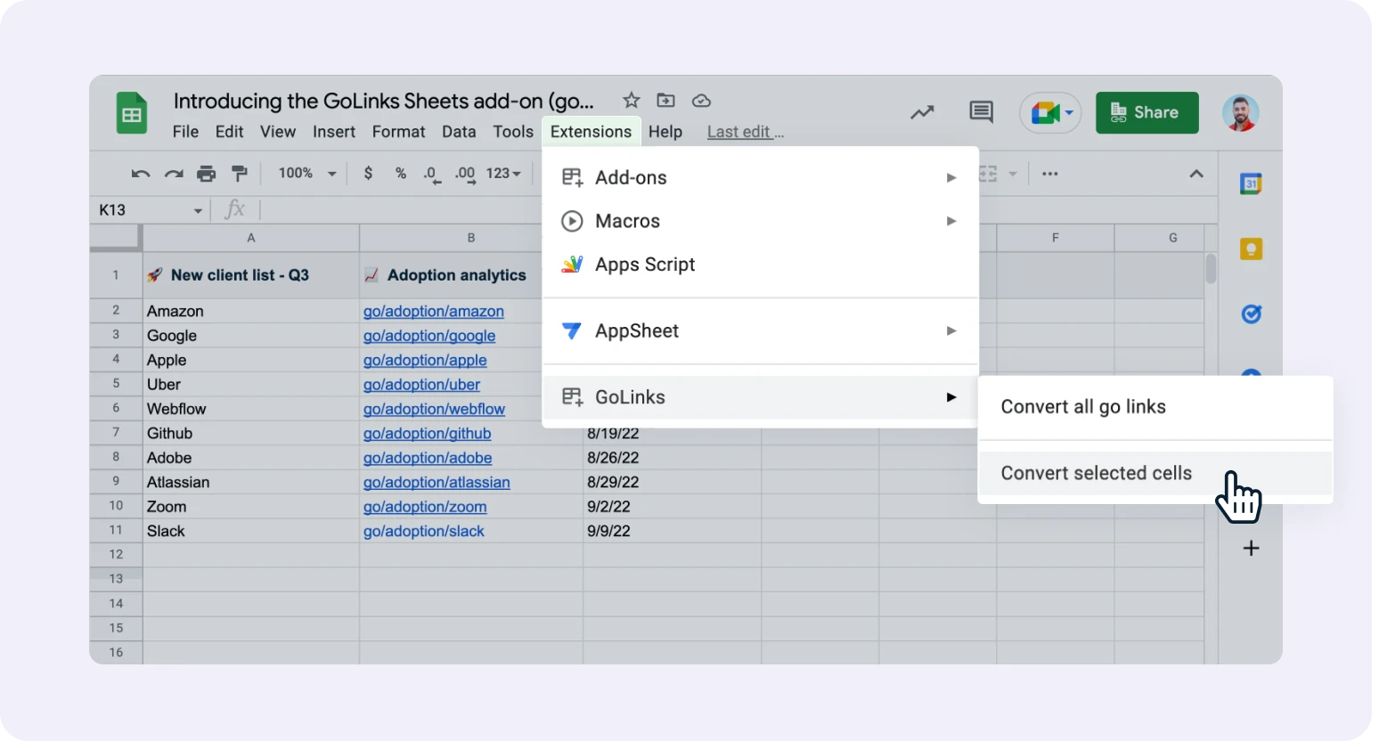This screenshot has width=1379, height=741.
Task: Open the zoom level dropdown
Action: pos(305,173)
